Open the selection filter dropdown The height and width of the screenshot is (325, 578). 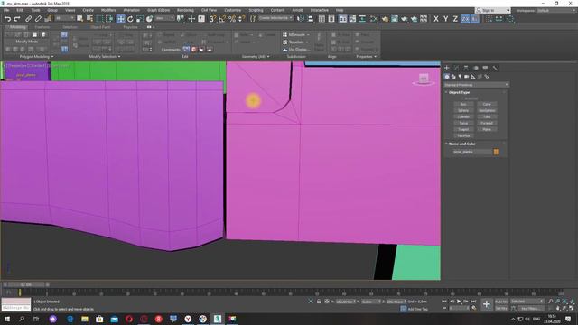coord(65,18)
